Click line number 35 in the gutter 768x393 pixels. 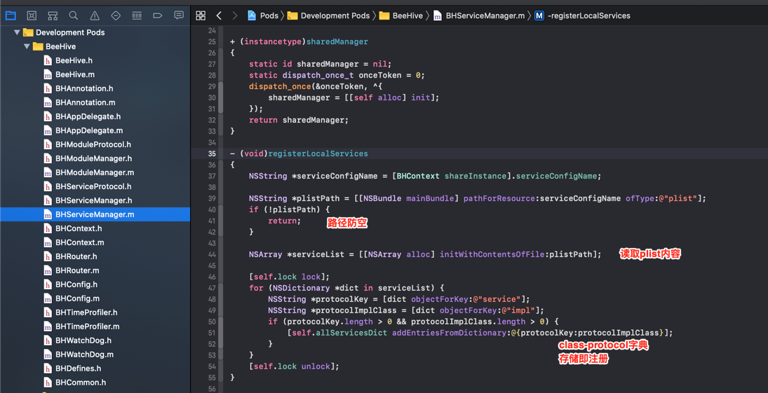pos(212,153)
